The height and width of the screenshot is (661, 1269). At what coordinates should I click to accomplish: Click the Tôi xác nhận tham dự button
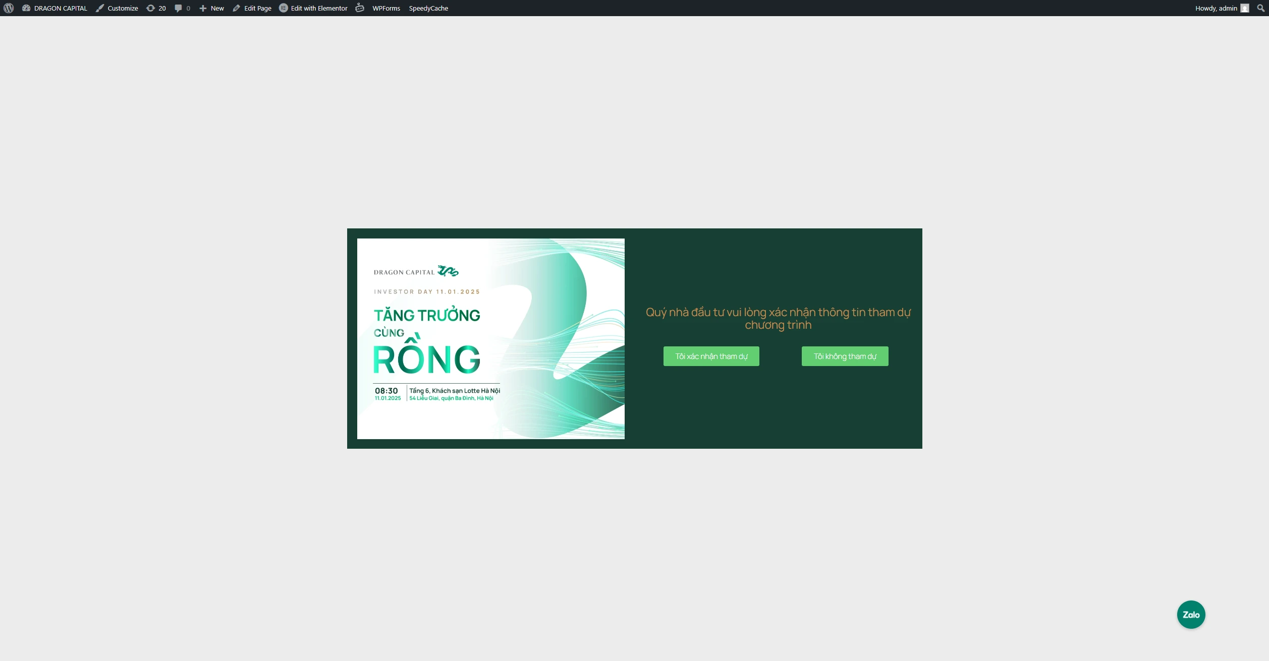711,356
